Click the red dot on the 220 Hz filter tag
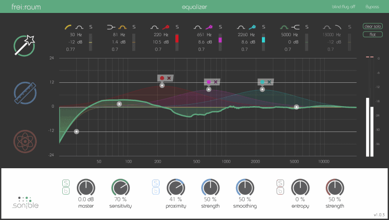 point(162,78)
